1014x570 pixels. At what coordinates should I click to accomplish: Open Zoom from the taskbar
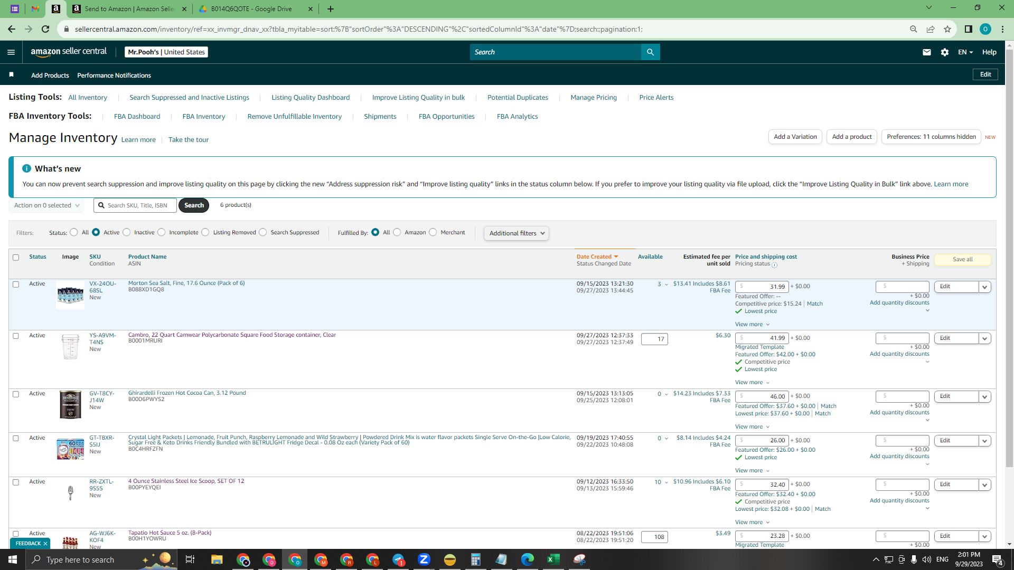coord(424,559)
